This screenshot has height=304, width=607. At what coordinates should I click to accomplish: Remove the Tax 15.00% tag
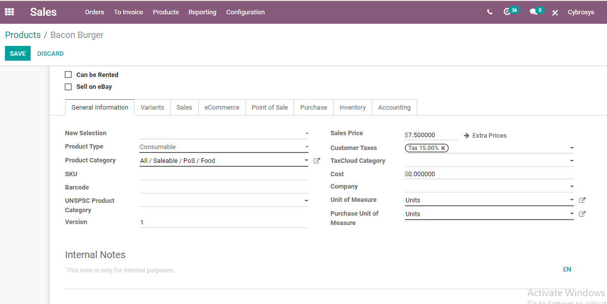click(x=443, y=148)
